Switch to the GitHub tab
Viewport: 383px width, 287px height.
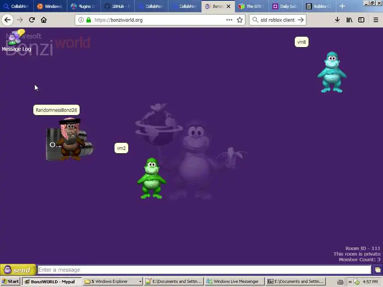coord(117,6)
